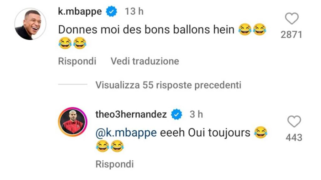The width and height of the screenshot is (321, 180).
Task: Click the 3 h timestamp on theo's reply
Action: 196,114
